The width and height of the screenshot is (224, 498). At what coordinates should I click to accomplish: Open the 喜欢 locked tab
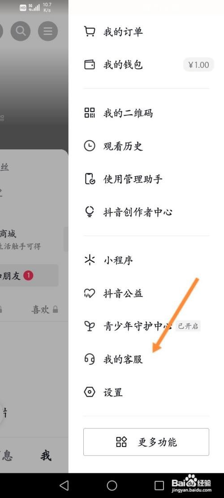tap(45, 309)
